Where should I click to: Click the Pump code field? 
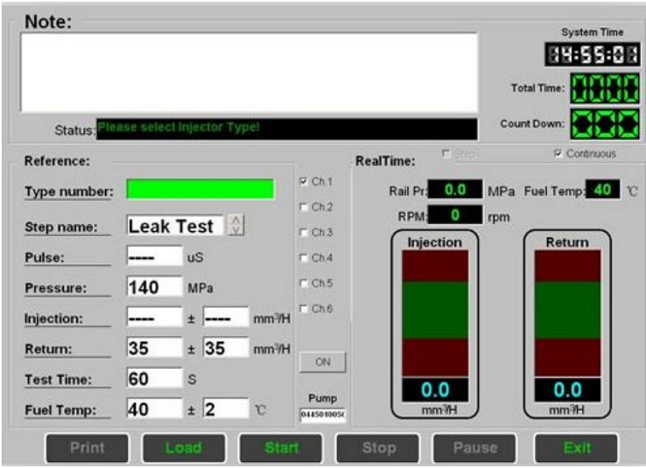pos(322,415)
